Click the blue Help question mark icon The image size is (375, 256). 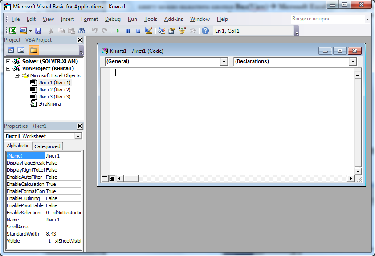(205, 31)
